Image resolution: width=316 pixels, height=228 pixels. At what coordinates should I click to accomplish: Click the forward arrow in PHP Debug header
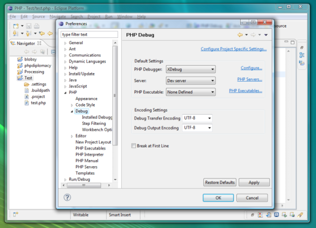[253, 35]
